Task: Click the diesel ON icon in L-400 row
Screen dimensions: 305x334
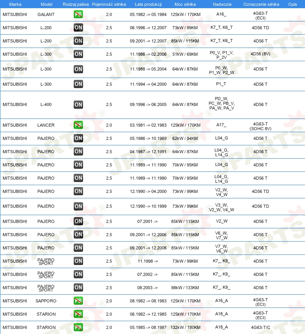Action: [78, 104]
